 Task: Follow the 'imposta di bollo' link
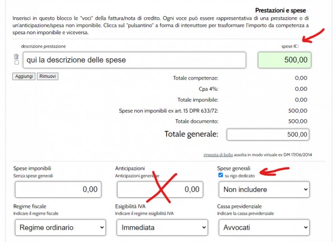[218, 155]
